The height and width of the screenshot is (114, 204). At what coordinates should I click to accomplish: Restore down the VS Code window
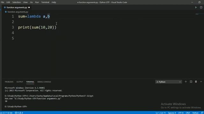(199, 2)
